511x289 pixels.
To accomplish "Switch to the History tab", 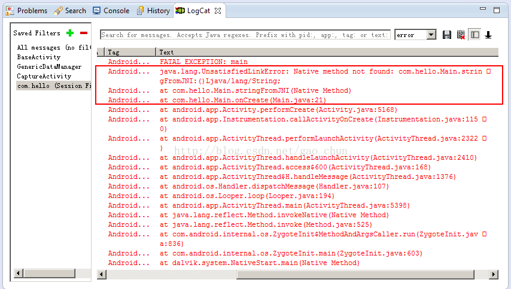I will (x=154, y=11).
